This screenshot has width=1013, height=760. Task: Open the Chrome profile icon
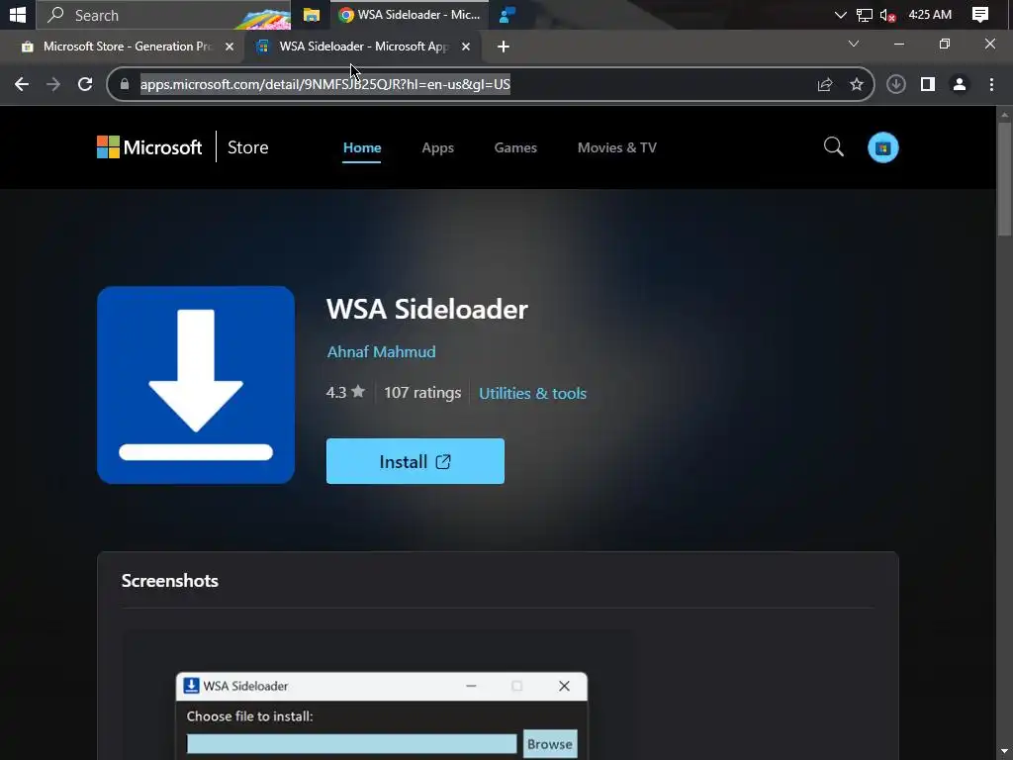coord(960,84)
